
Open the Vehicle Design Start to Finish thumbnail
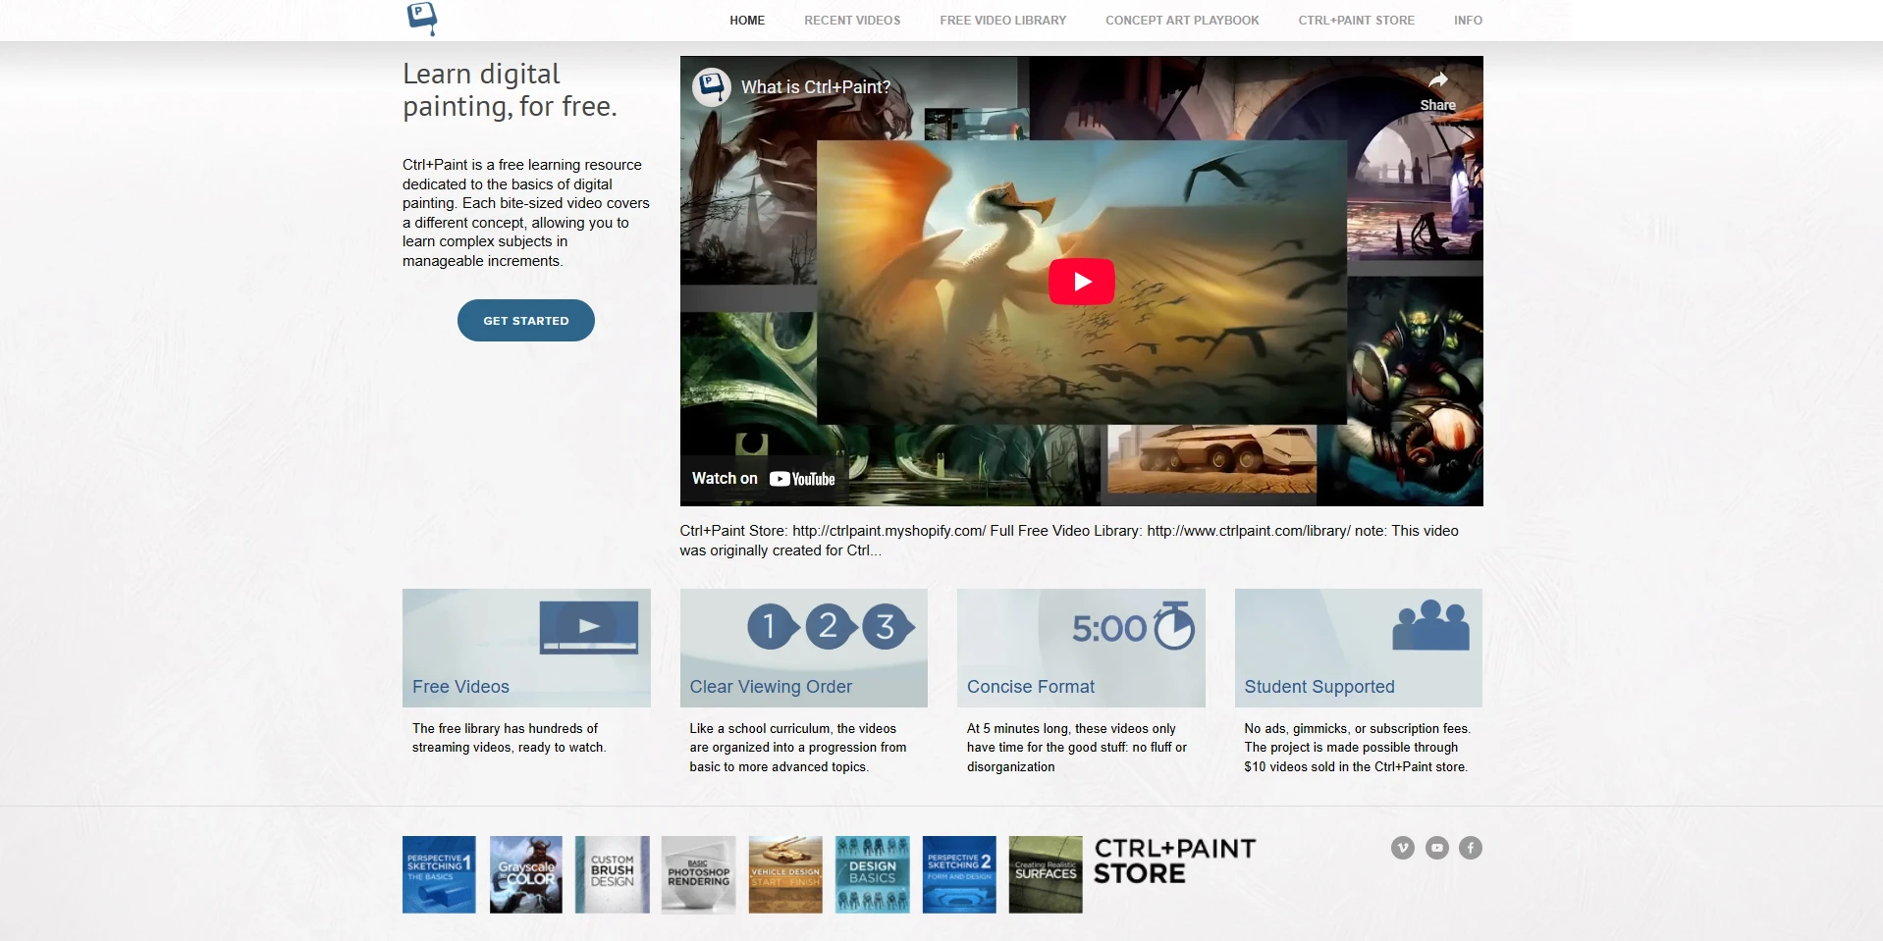click(x=784, y=874)
